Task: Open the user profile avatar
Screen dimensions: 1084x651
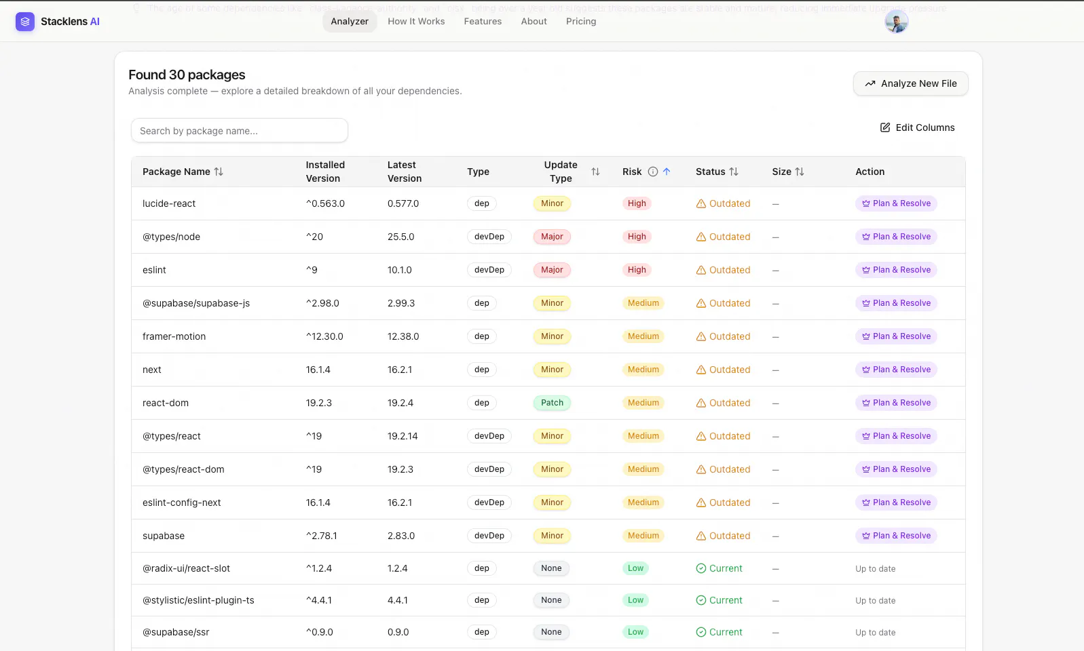Action: click(896, 22)
